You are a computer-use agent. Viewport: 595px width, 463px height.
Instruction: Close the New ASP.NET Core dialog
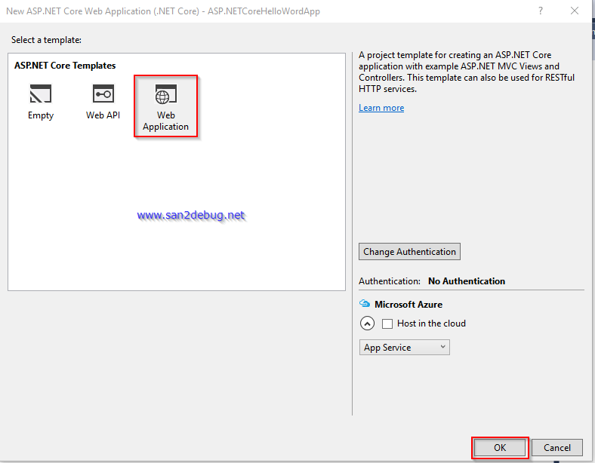(x=575, y=11)
